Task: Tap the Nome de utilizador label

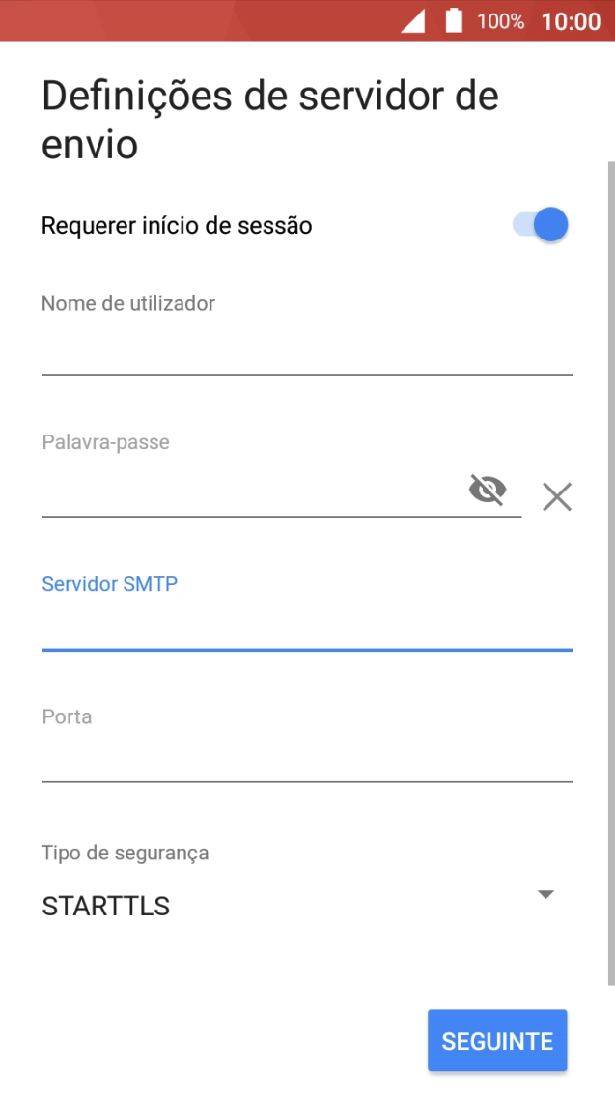Action: click(x=128, y=303)
